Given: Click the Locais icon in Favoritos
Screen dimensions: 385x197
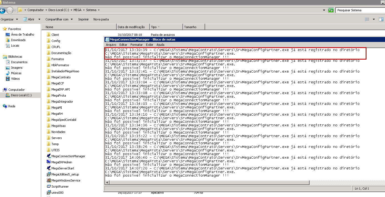Looking at the screenshot, I should 8,46.
